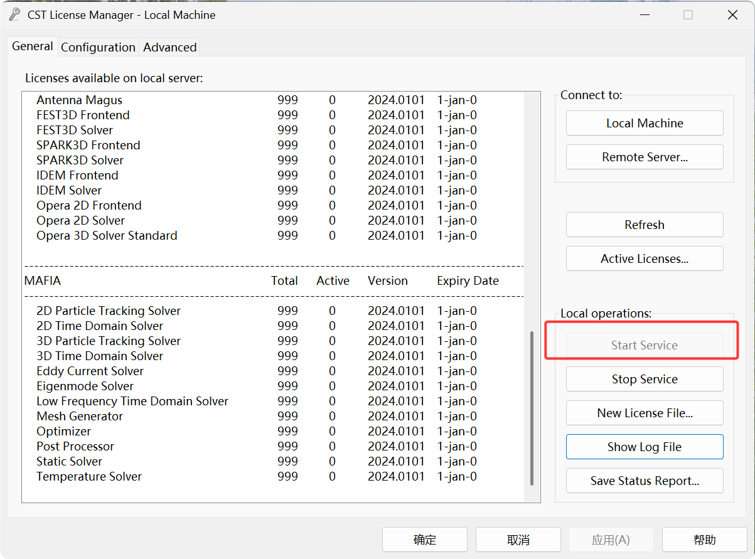The image size is (755, 559).
Task: Open the Advanced tab
Action: 169,47
